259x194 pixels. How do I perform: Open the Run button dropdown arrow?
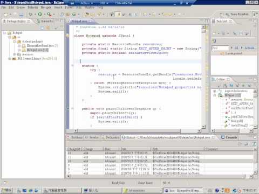click(x=44, y=14)
